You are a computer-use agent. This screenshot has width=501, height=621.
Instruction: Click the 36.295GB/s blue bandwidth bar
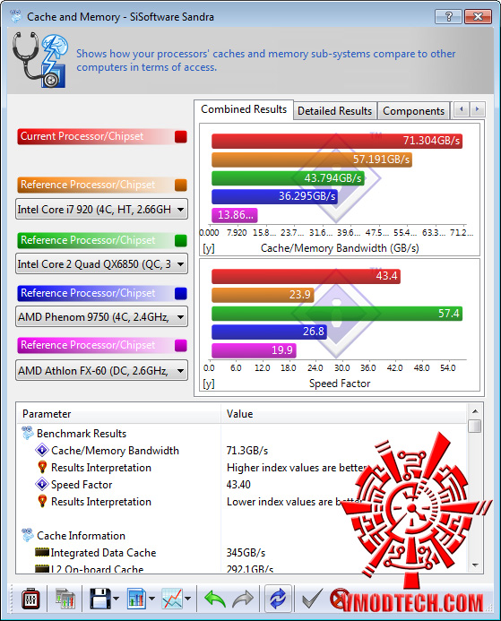point(274,196)
